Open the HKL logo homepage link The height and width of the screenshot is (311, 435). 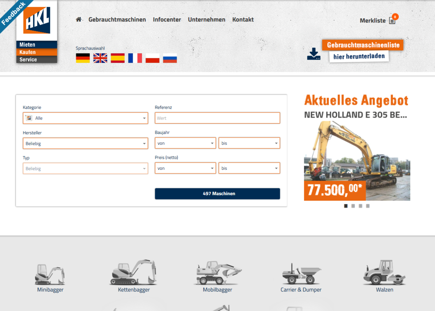click(37, 20)
